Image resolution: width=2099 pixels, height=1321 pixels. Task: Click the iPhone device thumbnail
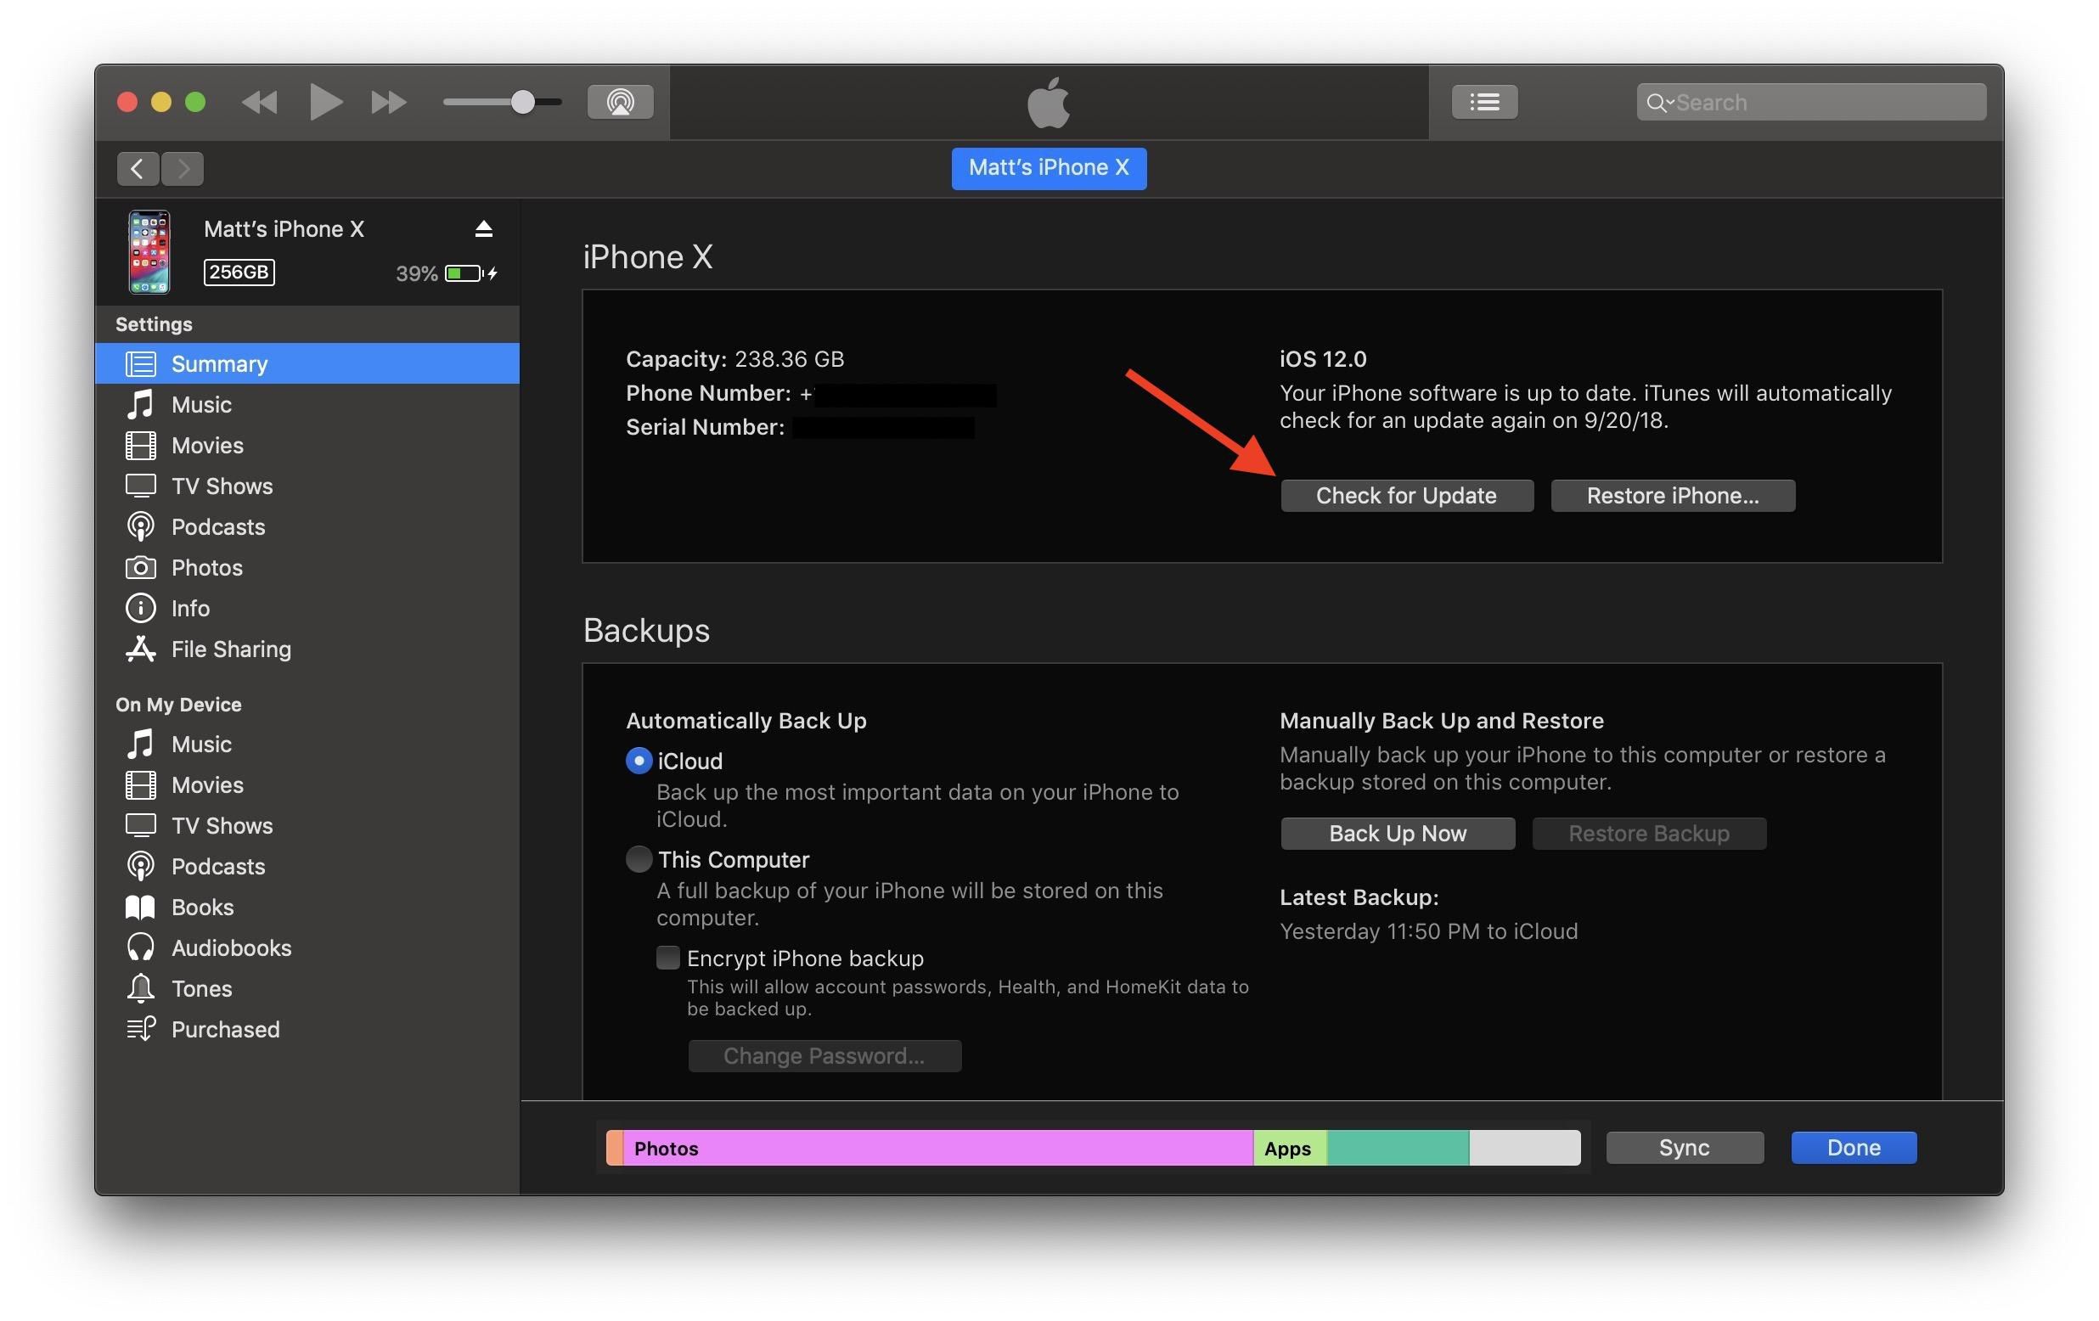click(149, 251)
